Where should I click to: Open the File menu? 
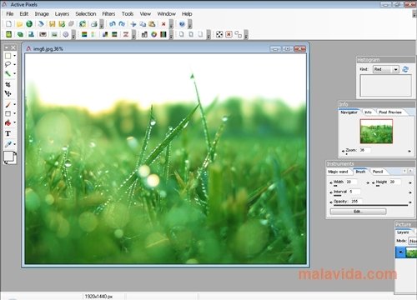point(10,14)
